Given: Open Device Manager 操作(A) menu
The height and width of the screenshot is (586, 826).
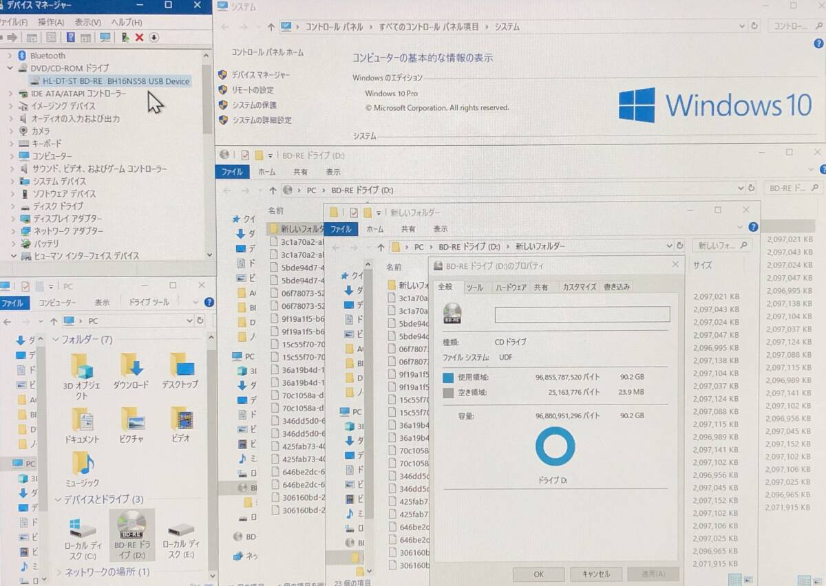Looking at the screenshot, I should (x=52, y=22).
